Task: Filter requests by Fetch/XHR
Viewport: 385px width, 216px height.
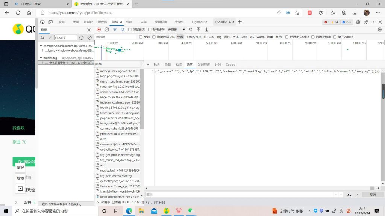Action: click(194, 37)
